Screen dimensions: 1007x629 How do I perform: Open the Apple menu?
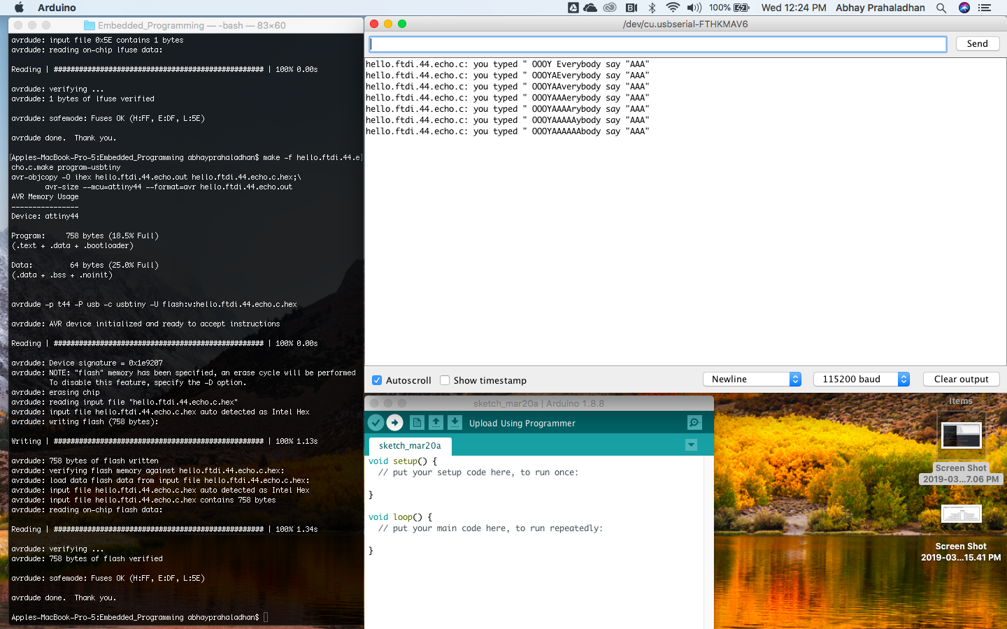[x=20, y=8]
